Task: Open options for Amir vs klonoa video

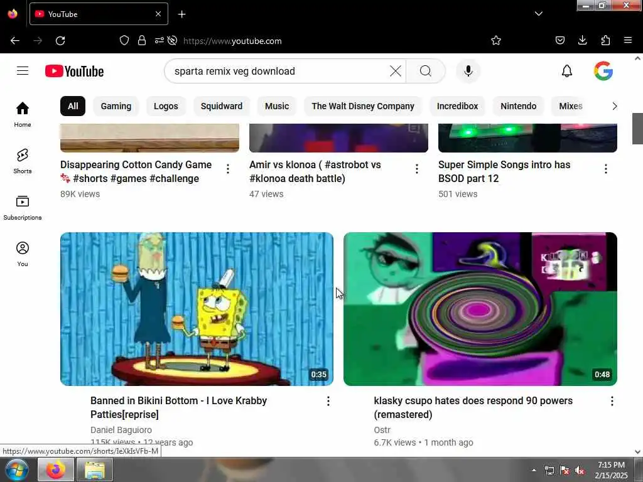Action: click(x=417, y=169)
